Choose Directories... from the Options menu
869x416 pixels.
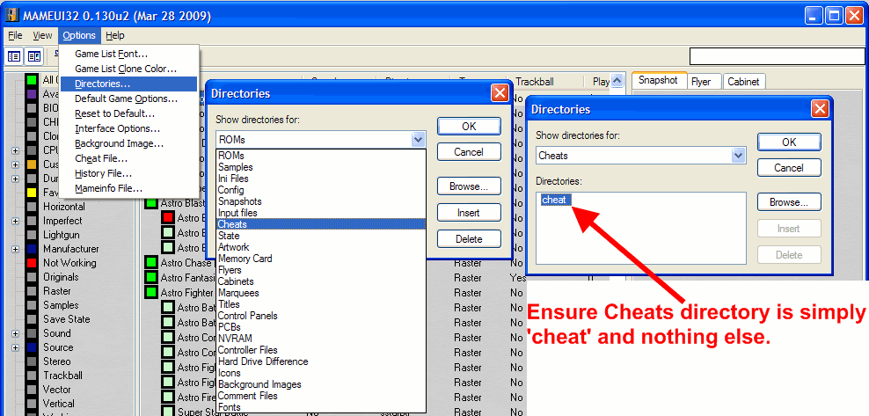[128, 84]
